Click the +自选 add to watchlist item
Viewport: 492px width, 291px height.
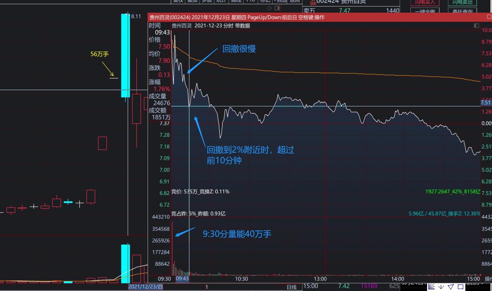280,1
